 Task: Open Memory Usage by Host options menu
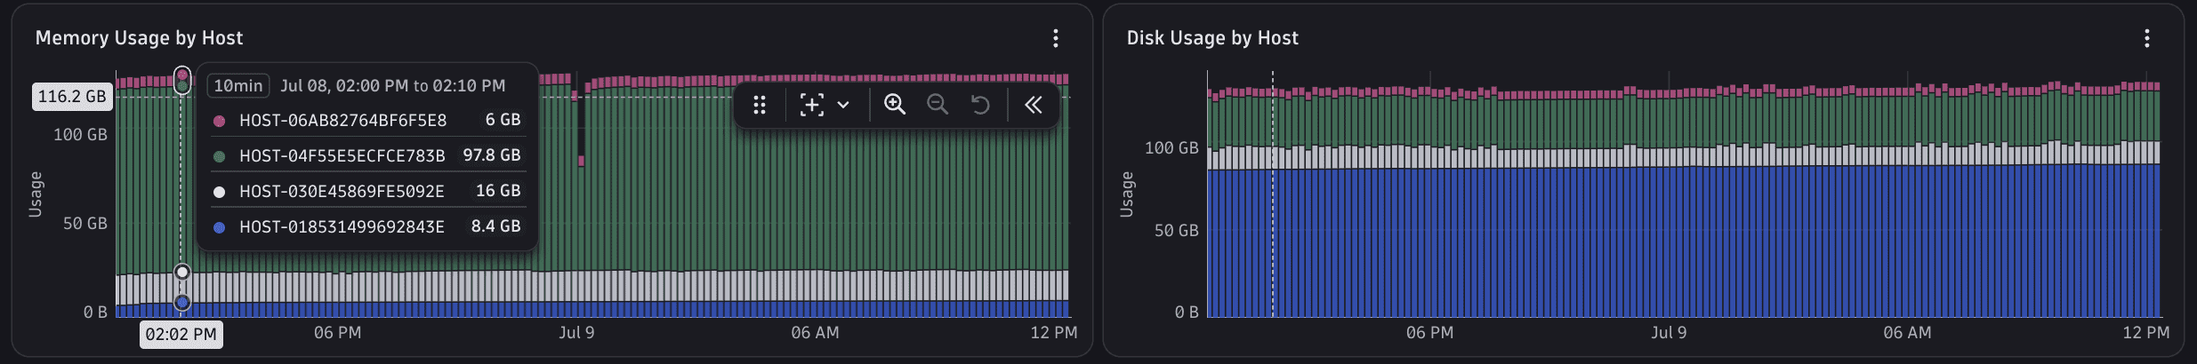click(1055, 38)
